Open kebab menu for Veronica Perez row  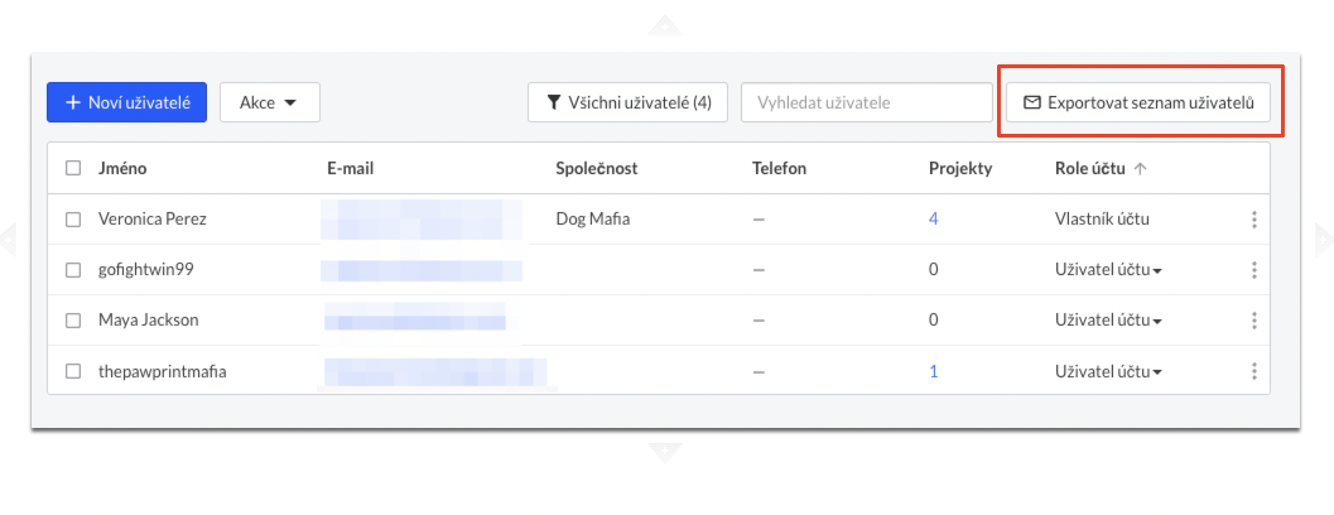[1254, 219]
